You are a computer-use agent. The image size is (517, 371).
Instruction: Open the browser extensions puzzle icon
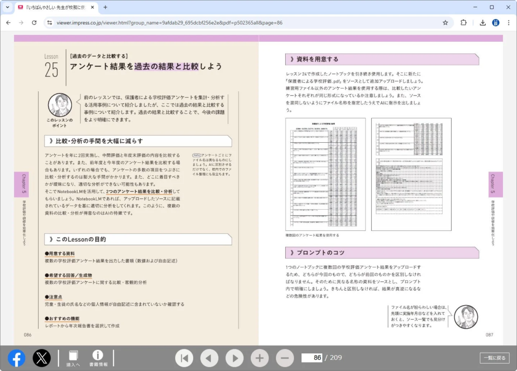click(x=463, y=22)
